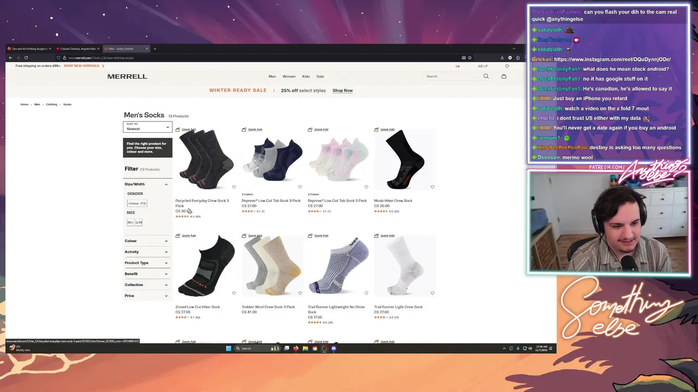Expand the Collection filter
Image resolution: width=698 pixels, height=392 pixels.
147,285
